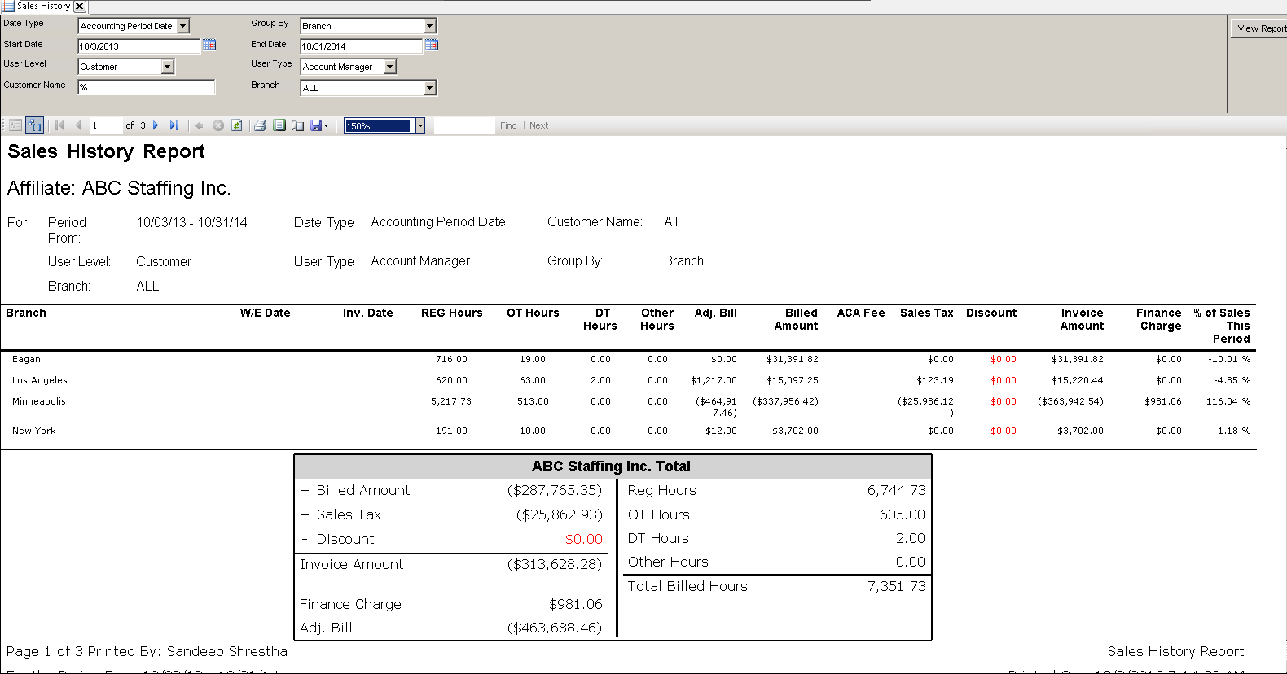1287x674 pixels.
Task: Open the zoom level dropdown
Action: tap(420, 125)
